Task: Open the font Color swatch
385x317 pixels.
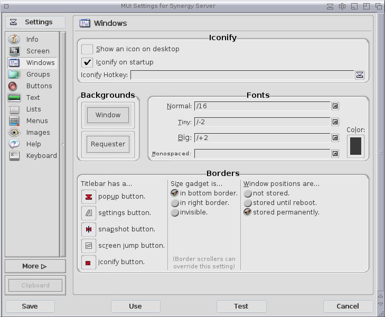Action: 355,146
